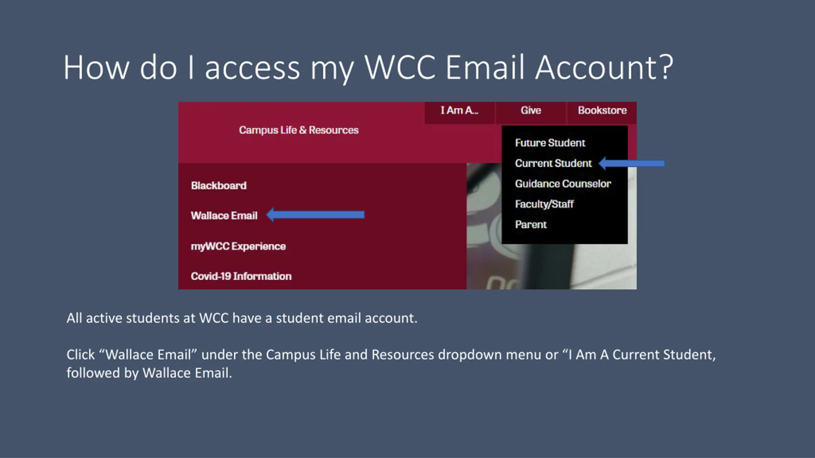Select Guidance Counselor option
Screen dimensions: 815x458
(x=563, y=184)
